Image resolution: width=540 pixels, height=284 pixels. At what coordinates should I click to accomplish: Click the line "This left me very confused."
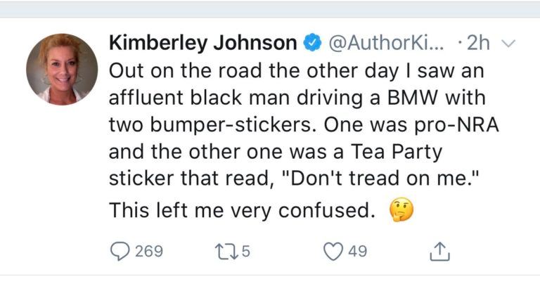(x=240, y=210)
